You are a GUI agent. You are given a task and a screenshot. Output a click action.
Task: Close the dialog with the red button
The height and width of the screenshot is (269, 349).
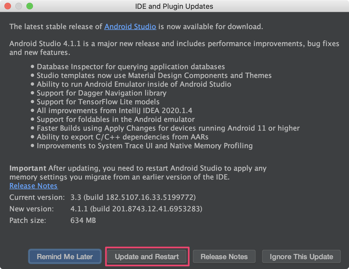tap(8, 6)
